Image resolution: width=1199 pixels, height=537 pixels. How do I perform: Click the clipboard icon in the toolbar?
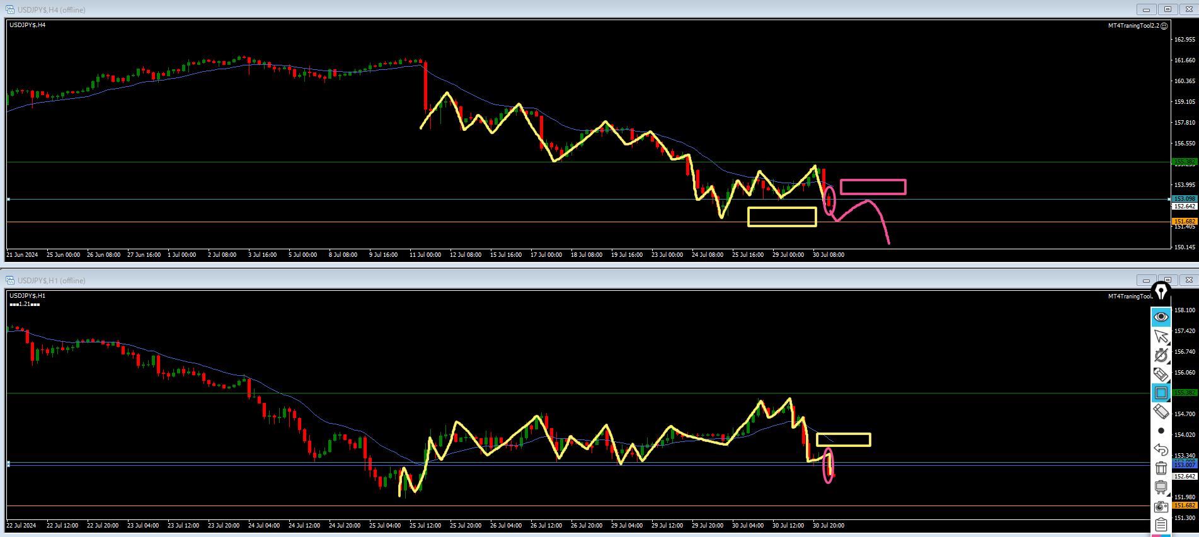(x=1161, y=524)
